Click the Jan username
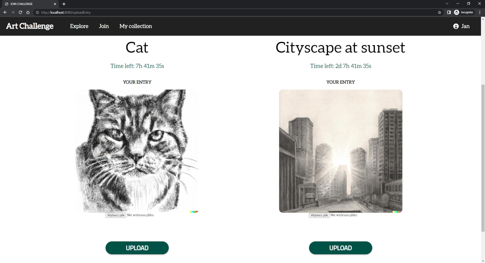 (x=465, y=26)
